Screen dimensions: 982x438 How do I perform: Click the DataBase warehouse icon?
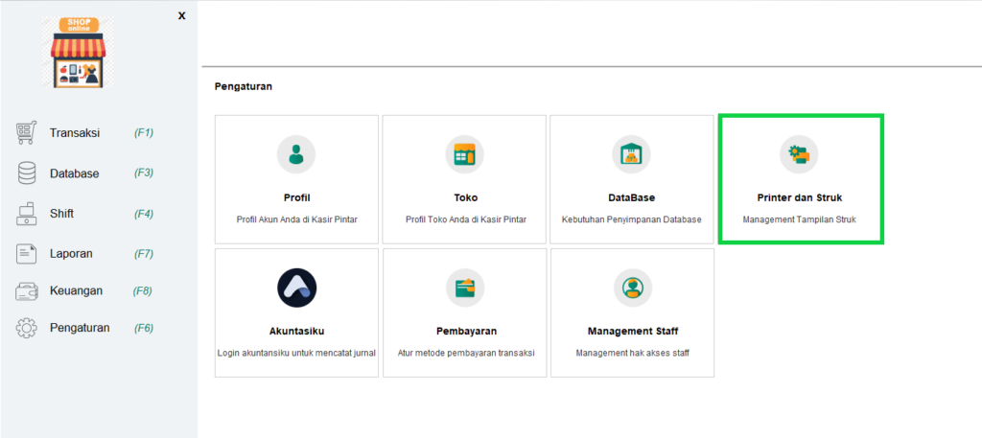click(x=631, y=153)
